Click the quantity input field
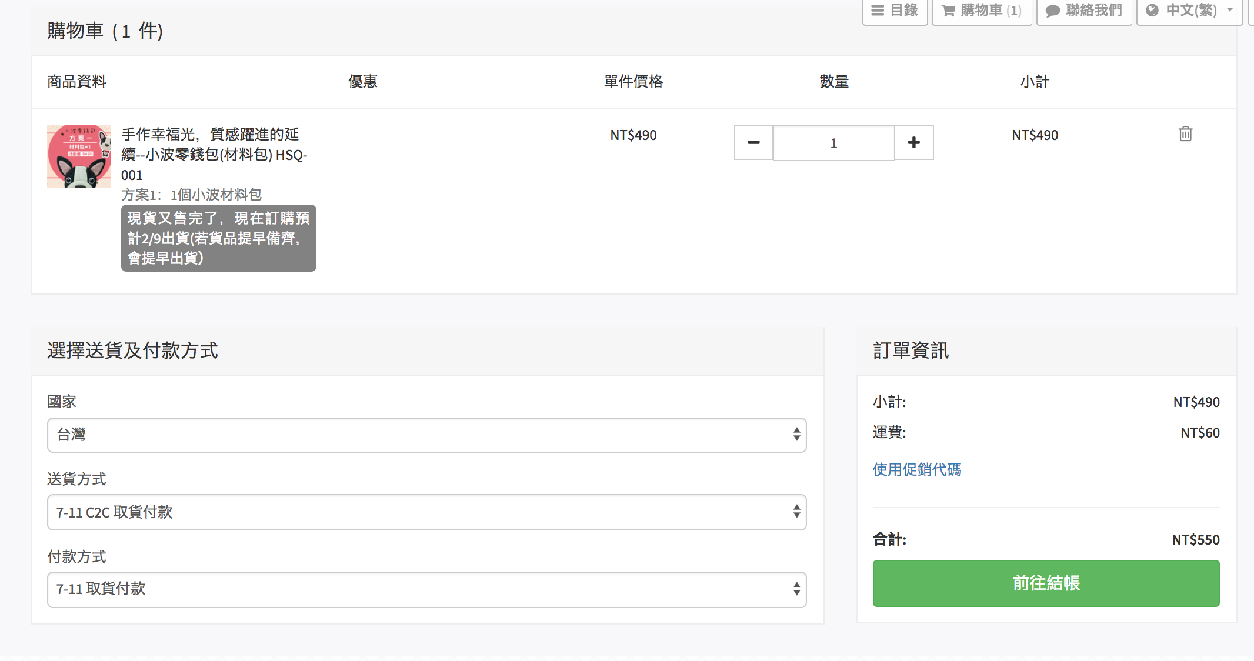Screen dimensions: 1254x661 pos(833,143)
